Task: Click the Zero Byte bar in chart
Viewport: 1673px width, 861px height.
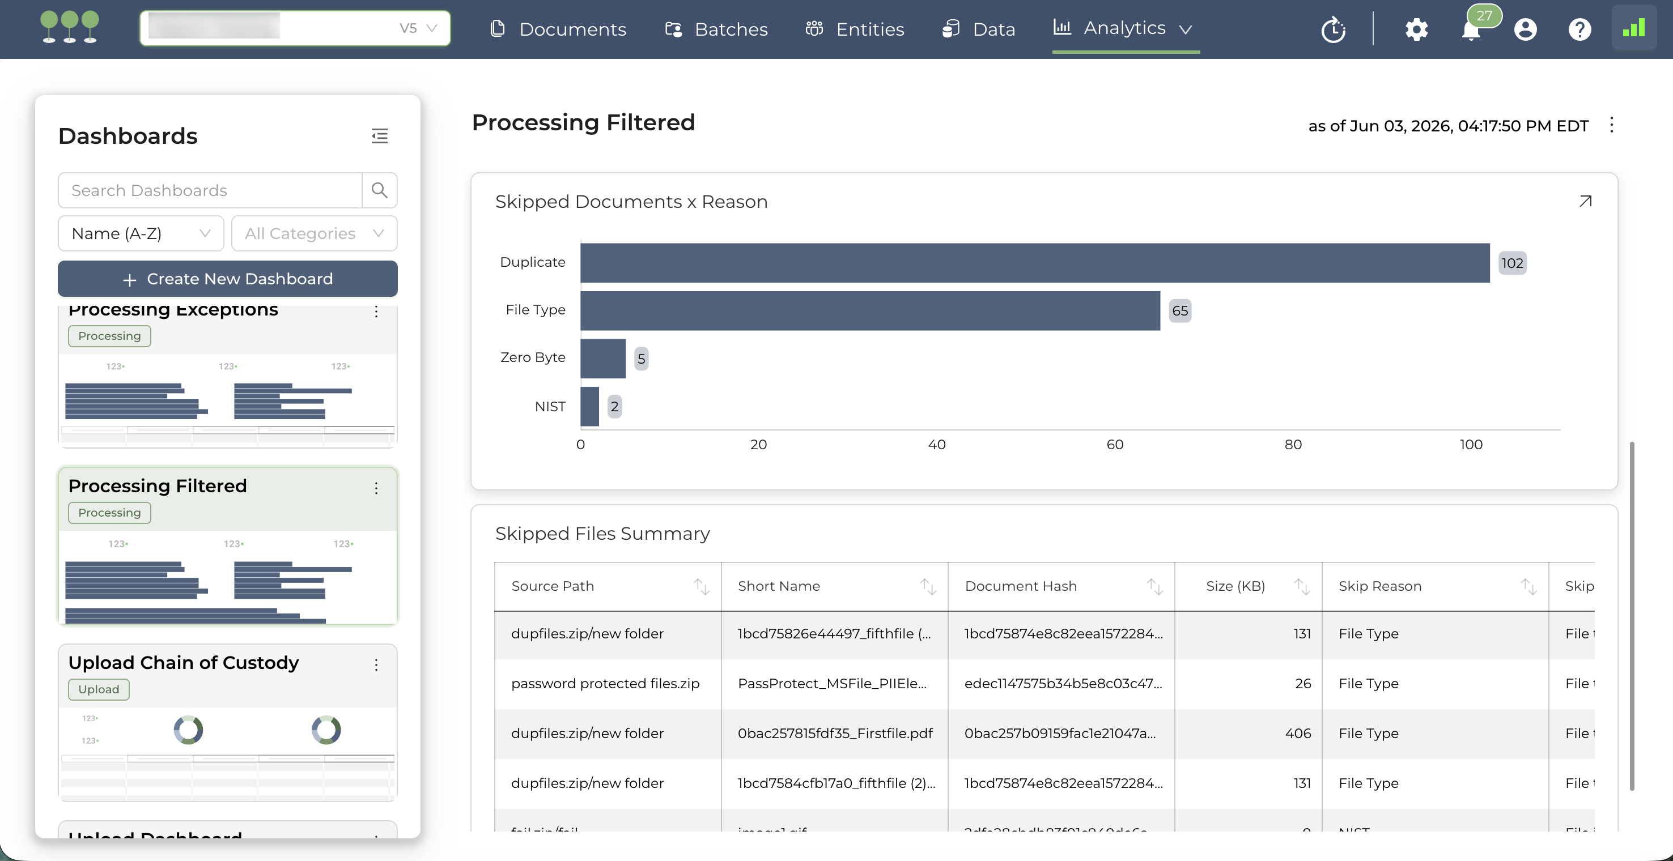Action: coord(602,359)
